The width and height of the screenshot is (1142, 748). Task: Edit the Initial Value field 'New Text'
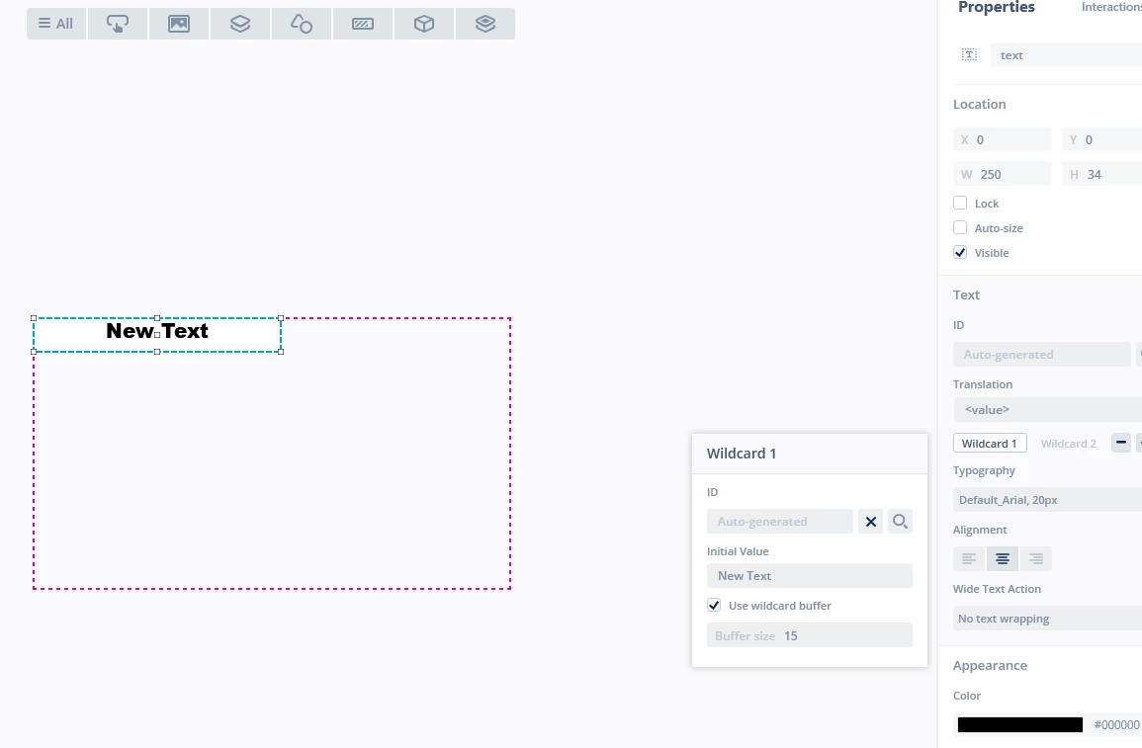pyautogui.click(x=809, y=575)
